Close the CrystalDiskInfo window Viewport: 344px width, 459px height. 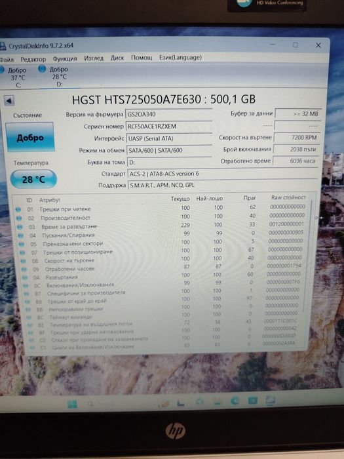[318, 45]
